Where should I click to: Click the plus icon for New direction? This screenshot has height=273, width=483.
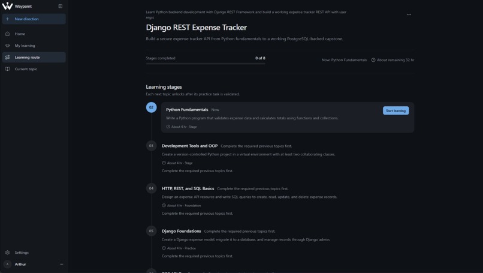pyautogui.click(x=8, y=19)
